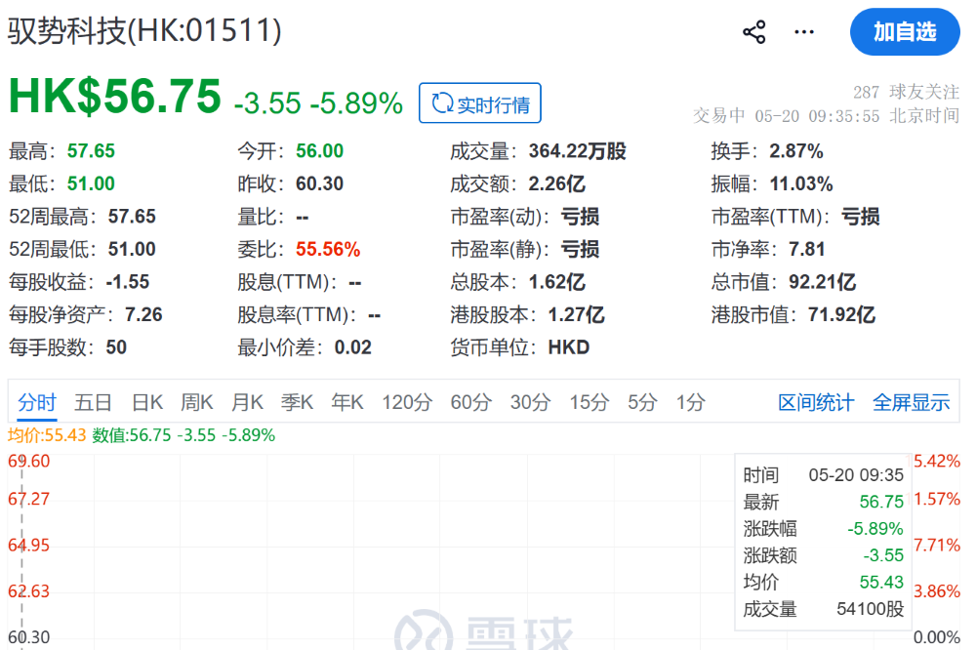Select the 60分 chart interval

coord(471,402)
